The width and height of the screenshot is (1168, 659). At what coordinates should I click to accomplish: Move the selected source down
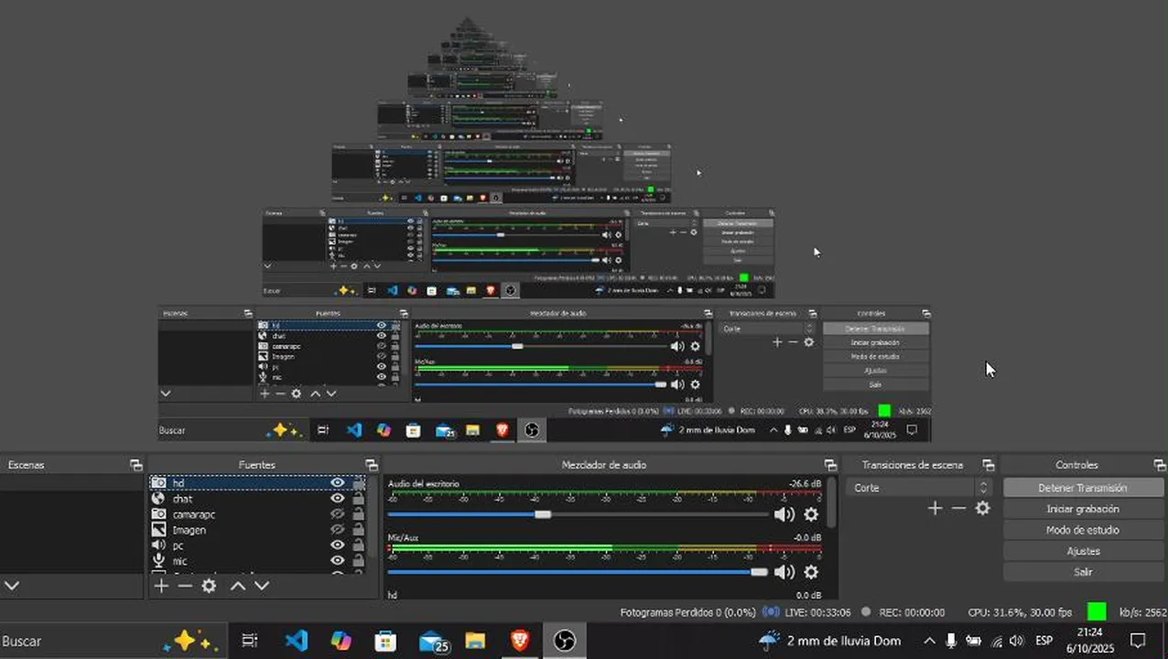click(262, 586)
